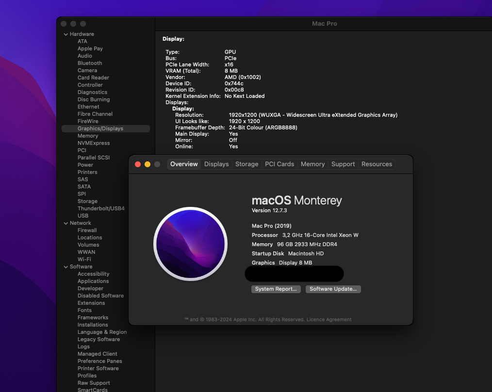Select Ethernet in the sidebar
Screen dimensions: 492x392
tap(88, 107)
